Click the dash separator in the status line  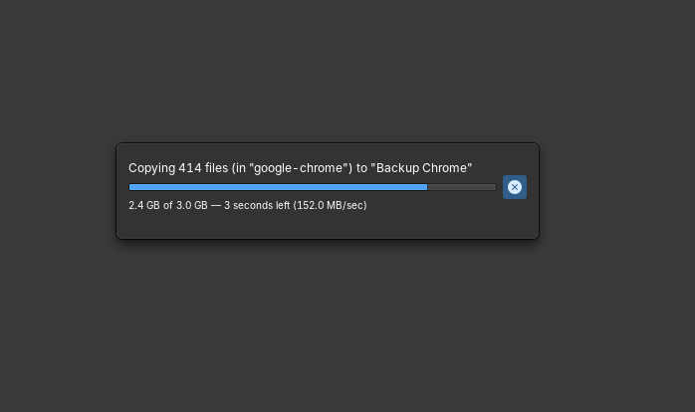216,205
